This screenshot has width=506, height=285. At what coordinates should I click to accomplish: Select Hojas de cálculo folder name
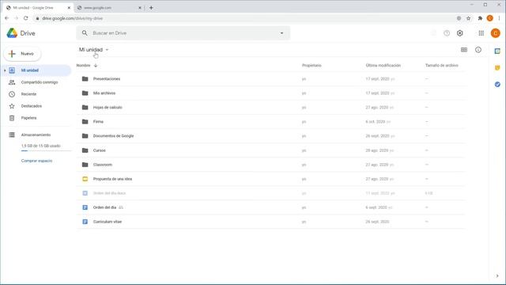pyautogui.click(x=108, y=108)
